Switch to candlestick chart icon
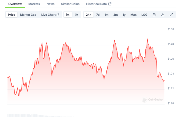Viewport: 176px width, 117px height. point(76,15)
